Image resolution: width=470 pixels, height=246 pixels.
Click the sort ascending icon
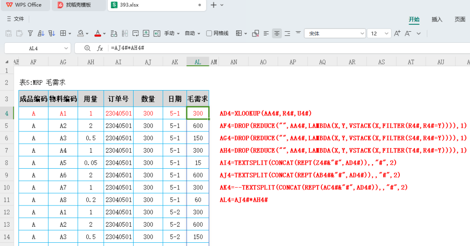(41, 34)
